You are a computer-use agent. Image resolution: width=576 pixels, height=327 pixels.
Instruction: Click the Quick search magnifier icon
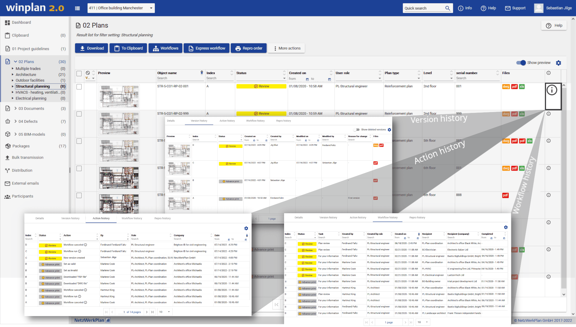pos(447,8)
